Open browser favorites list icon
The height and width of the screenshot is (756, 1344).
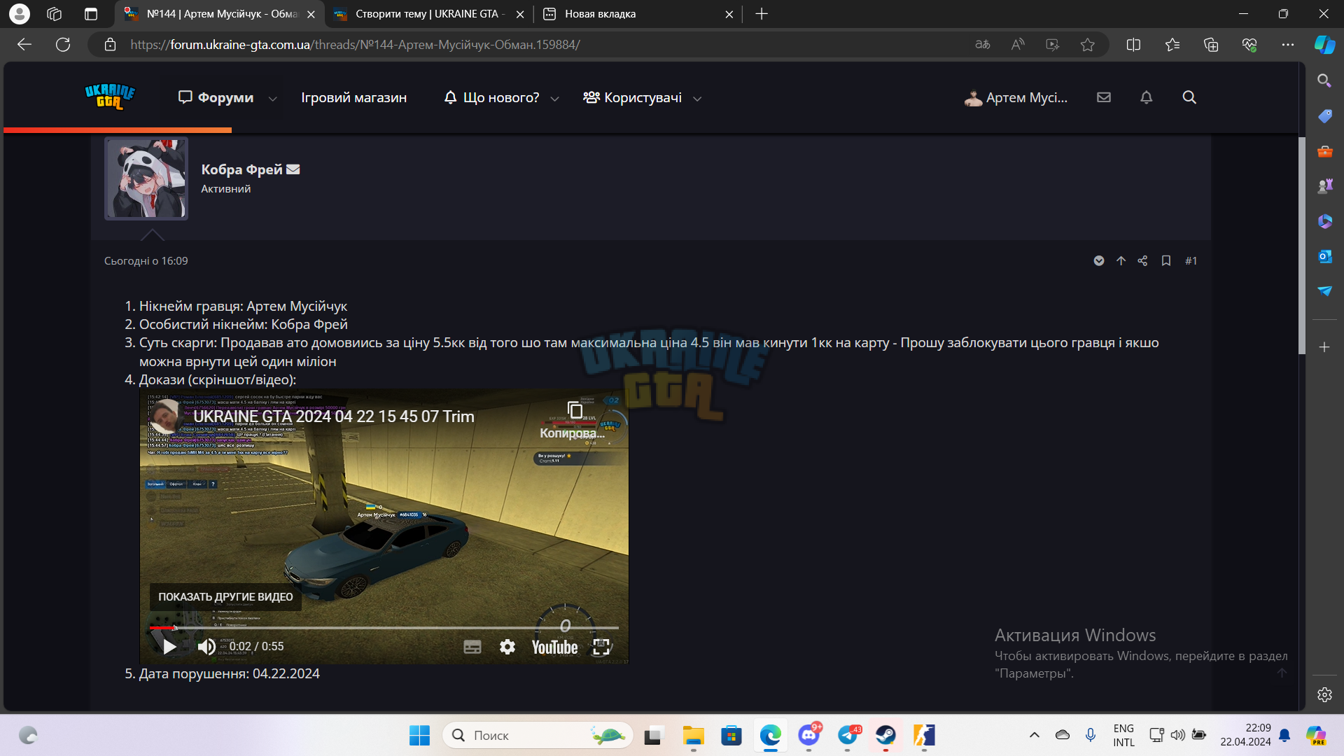[1172, 45]
